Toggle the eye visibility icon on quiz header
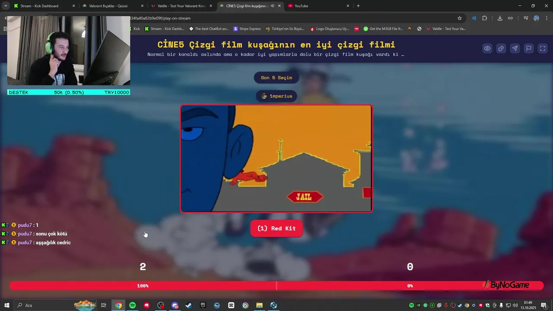553x311 pixels. 487,48
